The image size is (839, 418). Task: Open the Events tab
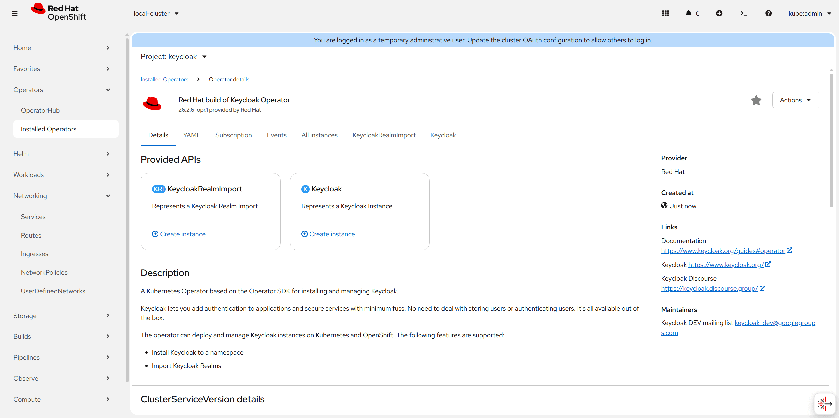(x=277, y=135)
